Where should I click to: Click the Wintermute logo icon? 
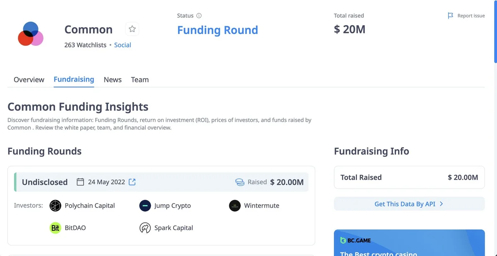235,205
